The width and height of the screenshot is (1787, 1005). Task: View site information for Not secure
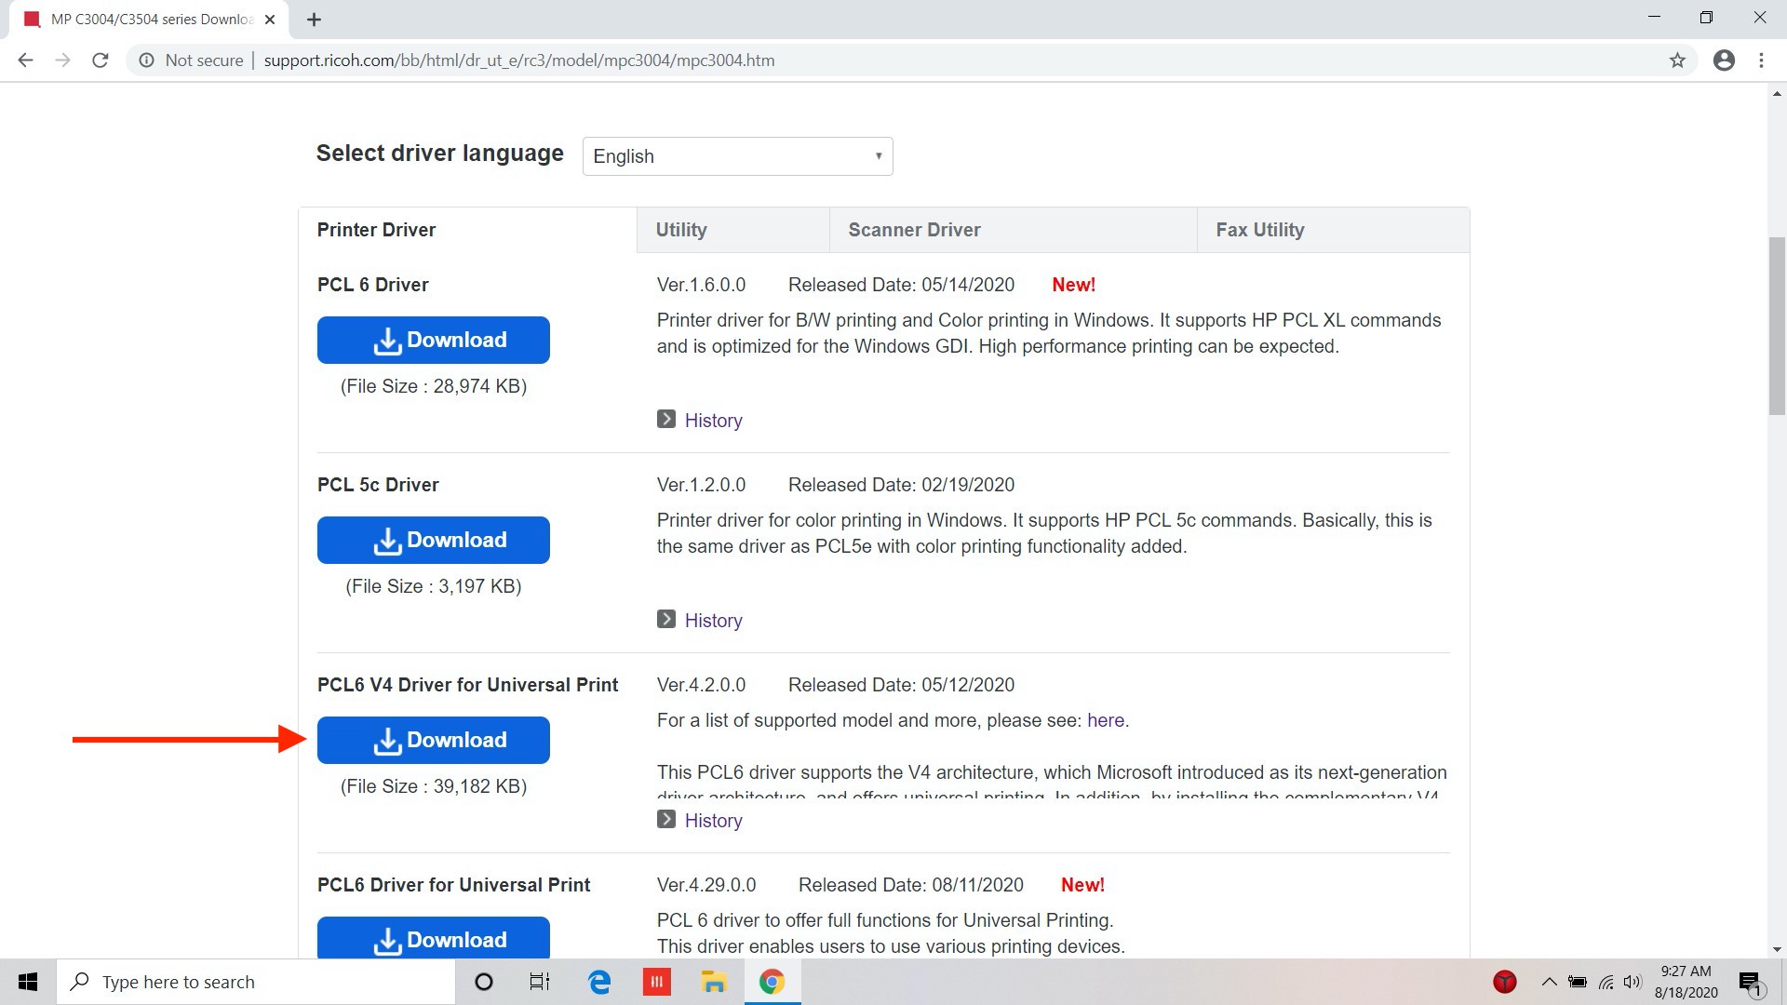[191, 60]
